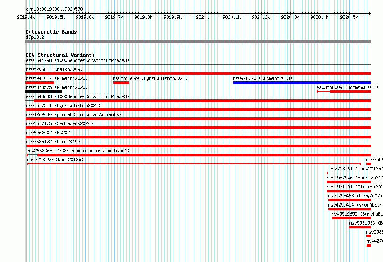Open the nsv5941017 (Almarri2020) label
Image resolution: width=383 pixels, height=262 pixels.
pos(57,78)
